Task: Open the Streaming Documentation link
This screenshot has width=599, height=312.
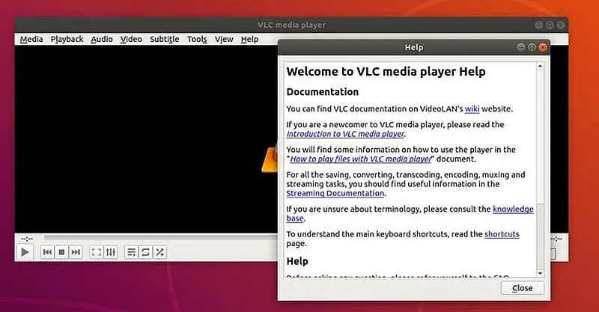Action: click(335, 193)
